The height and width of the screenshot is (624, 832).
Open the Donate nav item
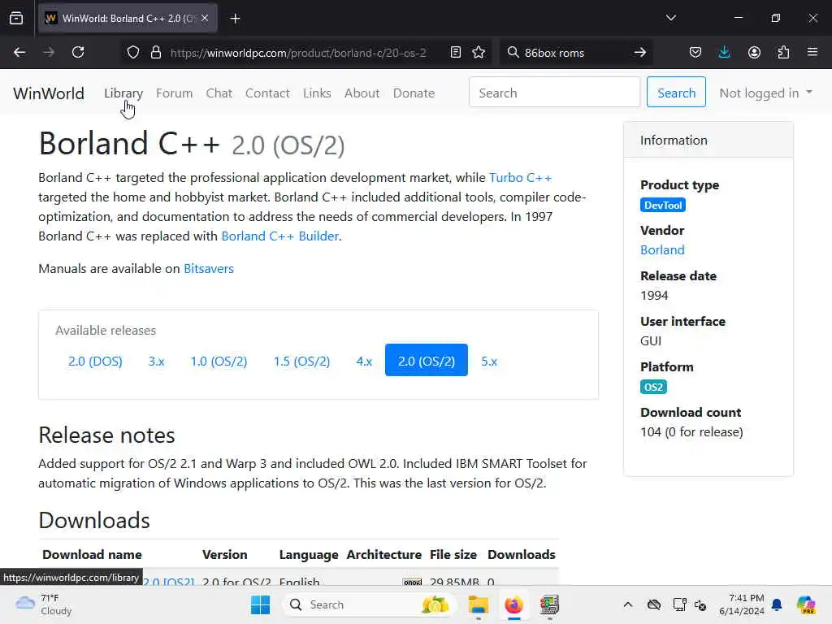tap(414, 93)
